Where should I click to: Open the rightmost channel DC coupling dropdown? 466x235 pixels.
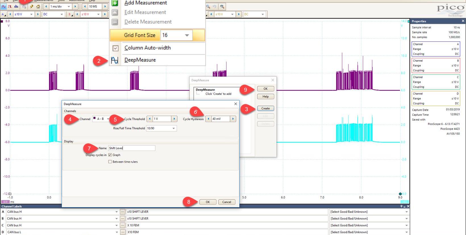pyautogui.click(x=263, y=14)
